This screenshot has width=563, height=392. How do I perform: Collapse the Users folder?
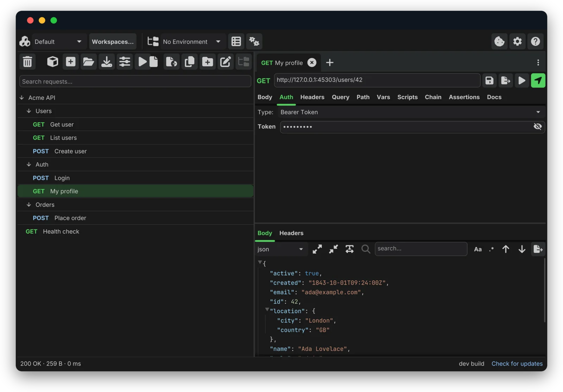(29, 111)
